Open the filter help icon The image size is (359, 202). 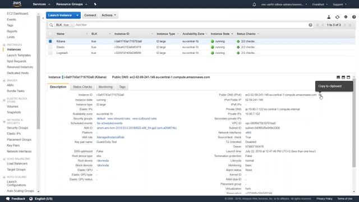tap(310, 25)
